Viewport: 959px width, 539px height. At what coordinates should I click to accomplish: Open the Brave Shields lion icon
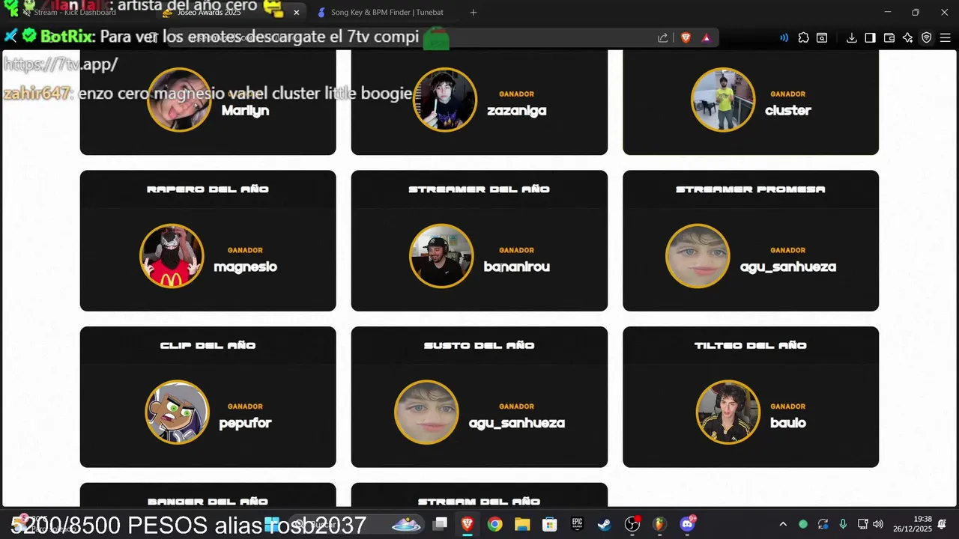(x=686, y=37)
